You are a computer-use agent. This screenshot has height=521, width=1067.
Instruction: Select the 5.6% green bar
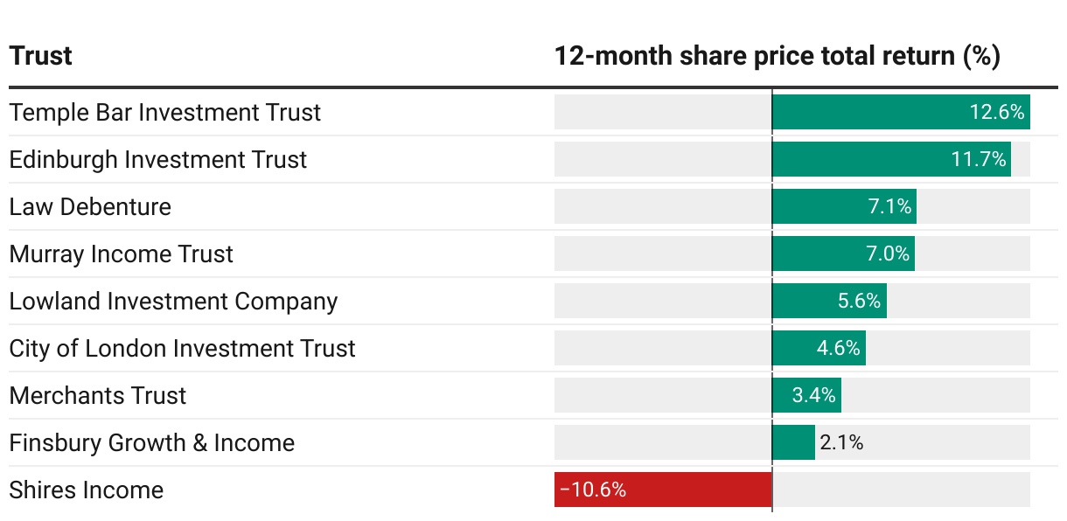coord(829,302)
